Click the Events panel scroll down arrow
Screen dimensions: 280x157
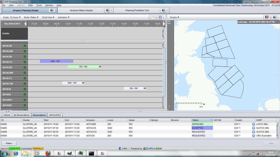(164, 38)
